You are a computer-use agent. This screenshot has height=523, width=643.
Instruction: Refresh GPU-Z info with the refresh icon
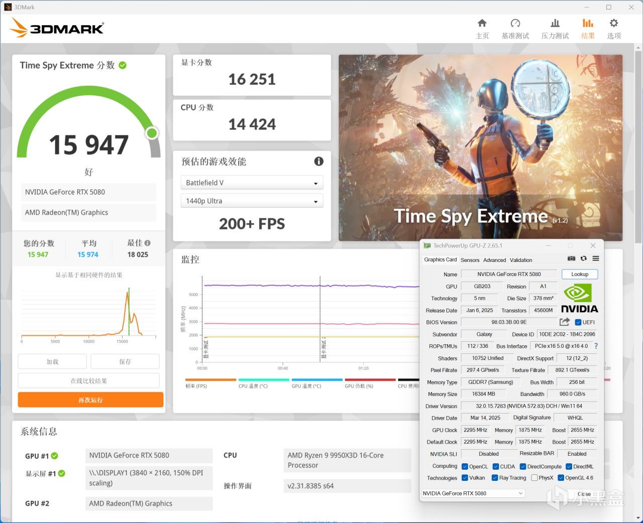pos(584,258)
